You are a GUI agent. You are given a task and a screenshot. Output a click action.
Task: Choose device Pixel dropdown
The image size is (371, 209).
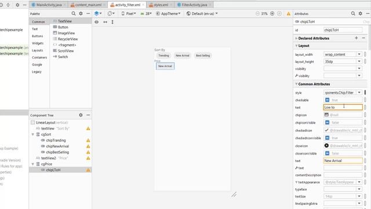pyautogui.click(x=129, y=13)
